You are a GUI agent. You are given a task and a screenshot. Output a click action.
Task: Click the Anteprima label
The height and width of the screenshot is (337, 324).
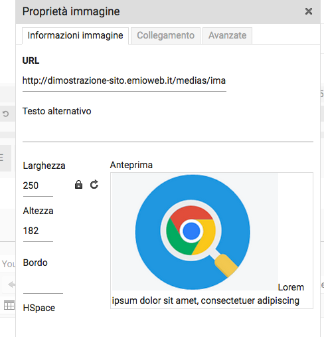point(131,166)
